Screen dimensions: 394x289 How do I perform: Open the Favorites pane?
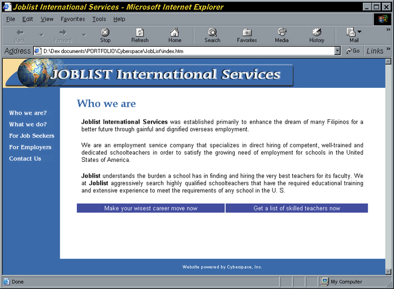point(247,35)
